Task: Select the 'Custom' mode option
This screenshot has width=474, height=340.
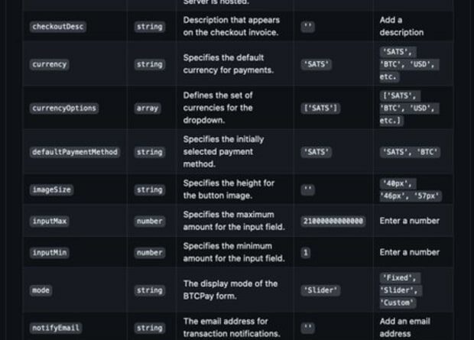Action: tap(398, 303)
